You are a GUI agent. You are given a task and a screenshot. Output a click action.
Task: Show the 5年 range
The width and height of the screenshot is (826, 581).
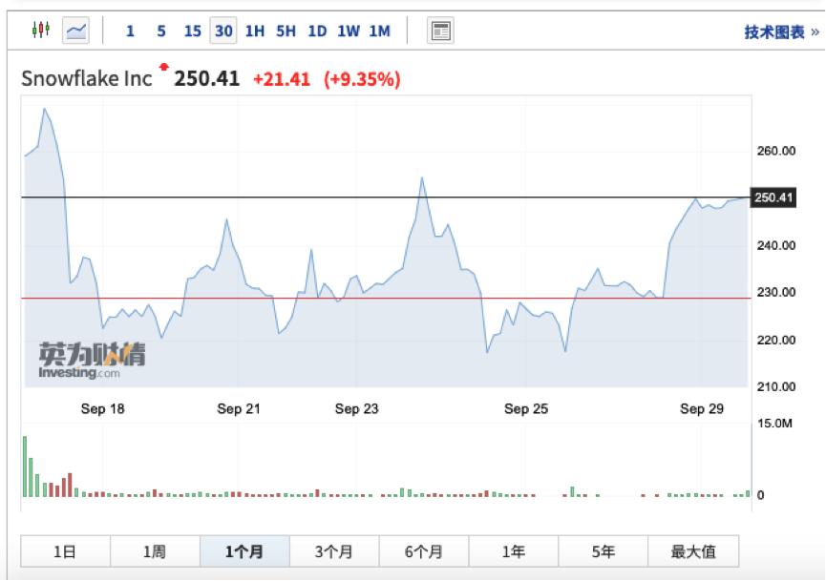604,551
